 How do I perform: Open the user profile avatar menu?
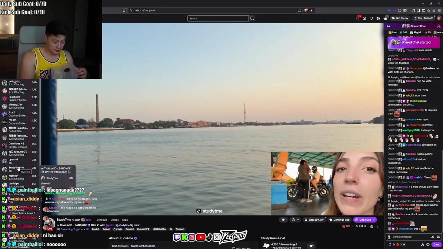(x=439, y=18)
